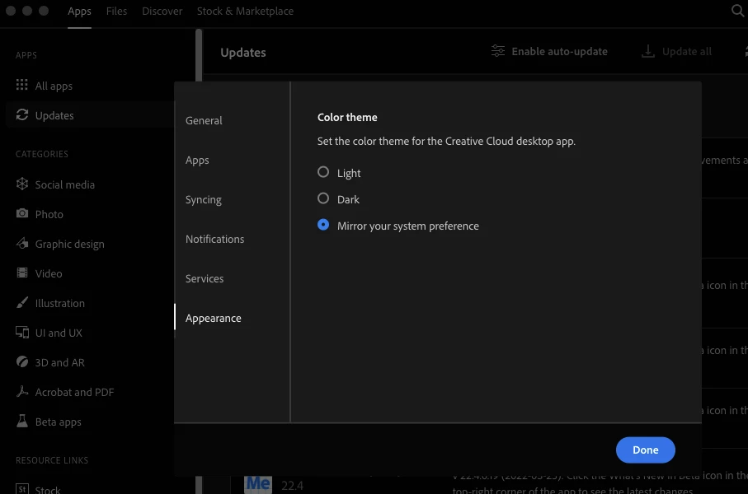Screen dimensions: 748x494
Task: Click the Update all label
Action: point(686,51)
